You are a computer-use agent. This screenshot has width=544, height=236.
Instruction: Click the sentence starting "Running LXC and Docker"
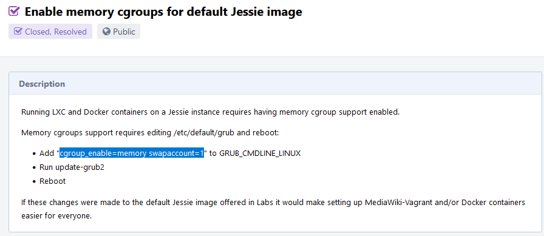click(211, 113)
